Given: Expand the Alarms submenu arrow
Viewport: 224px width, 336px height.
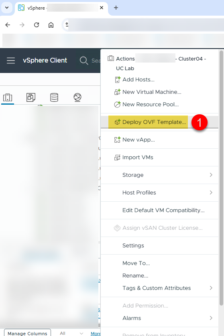Looking at the screenshot, I should (211, 318).
